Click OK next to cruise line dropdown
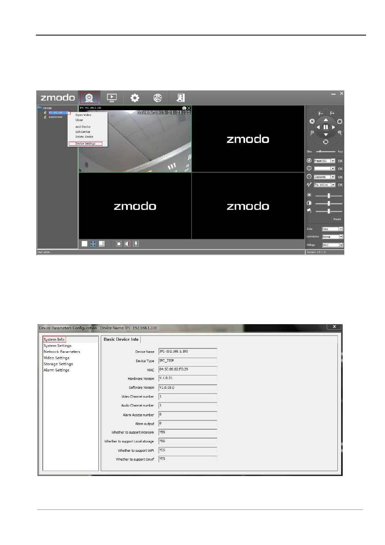 (x=340, y=185)
